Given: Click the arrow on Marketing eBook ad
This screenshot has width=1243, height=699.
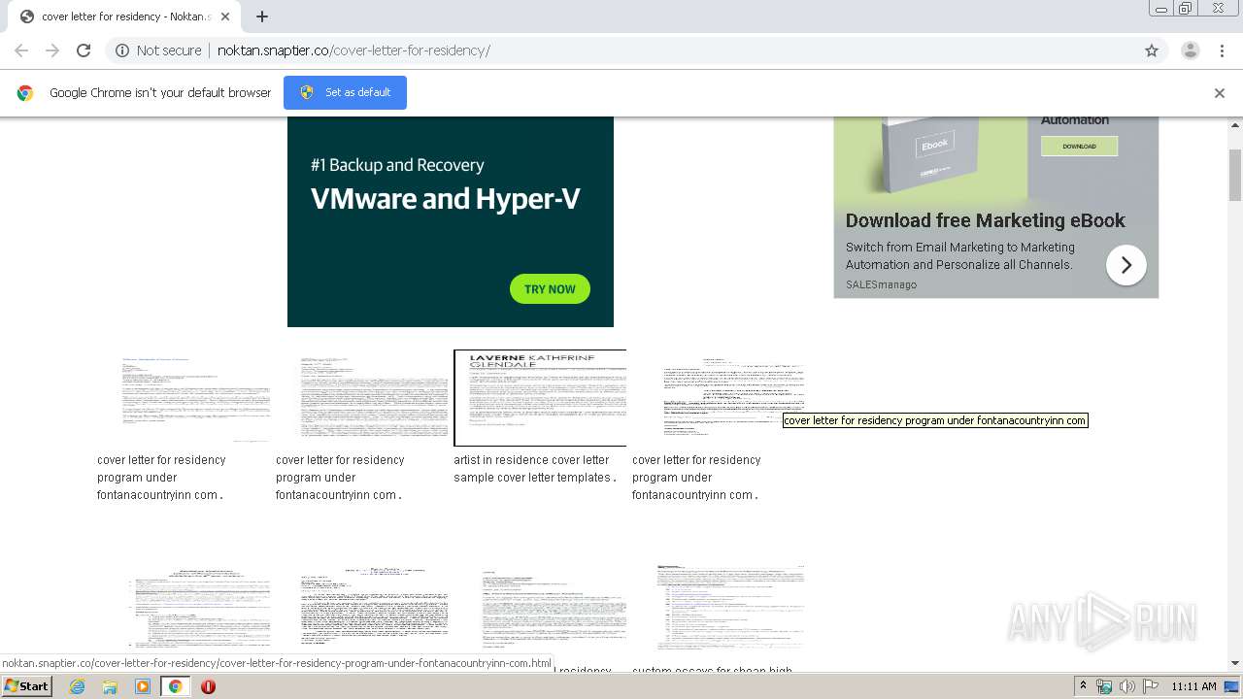Looking at the screenshot, I should (x=1126, y=265).
